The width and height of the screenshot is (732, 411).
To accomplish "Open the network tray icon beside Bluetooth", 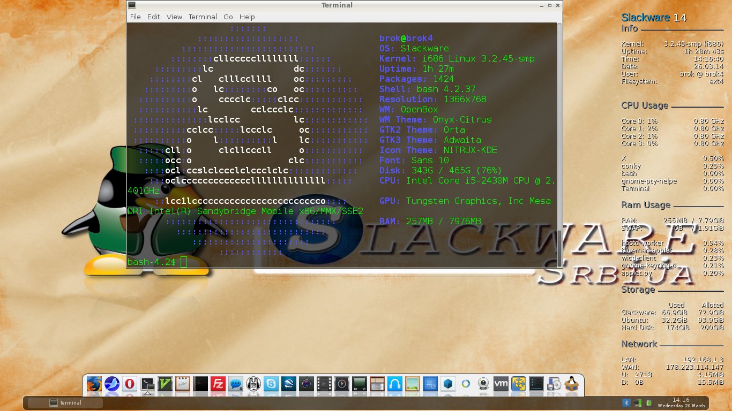I will click(x=637, y=402).
